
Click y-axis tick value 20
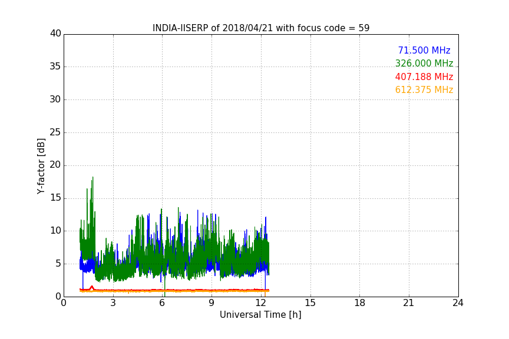[x=55, y=165]
